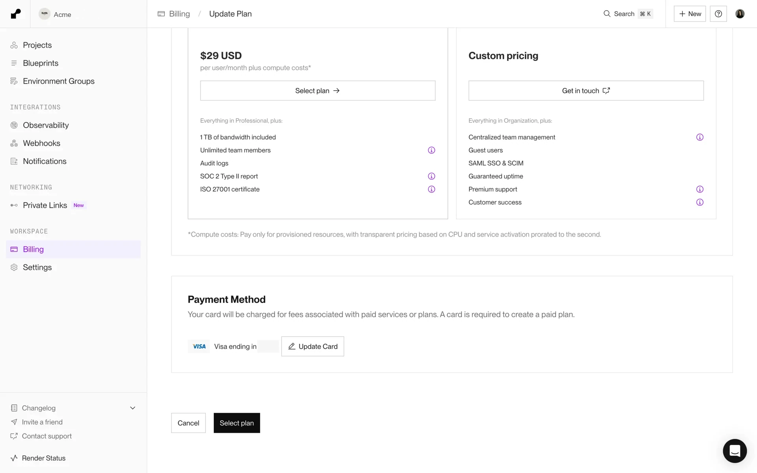Open Render Status link
The image size is (757, 473).
point(44,458)
